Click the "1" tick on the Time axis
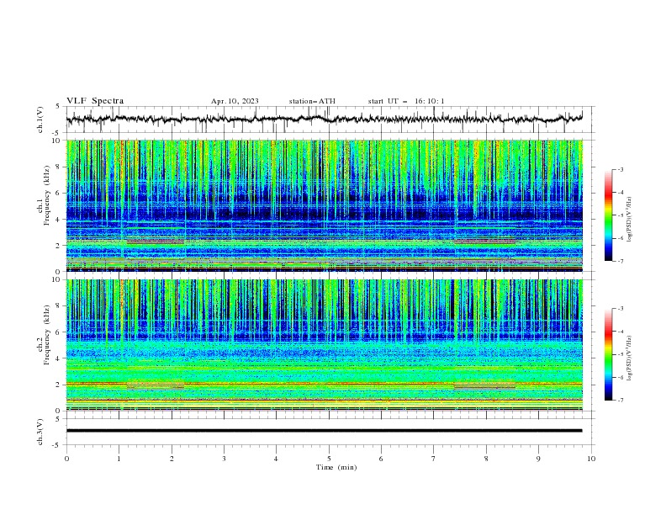 tap(119, 459)
